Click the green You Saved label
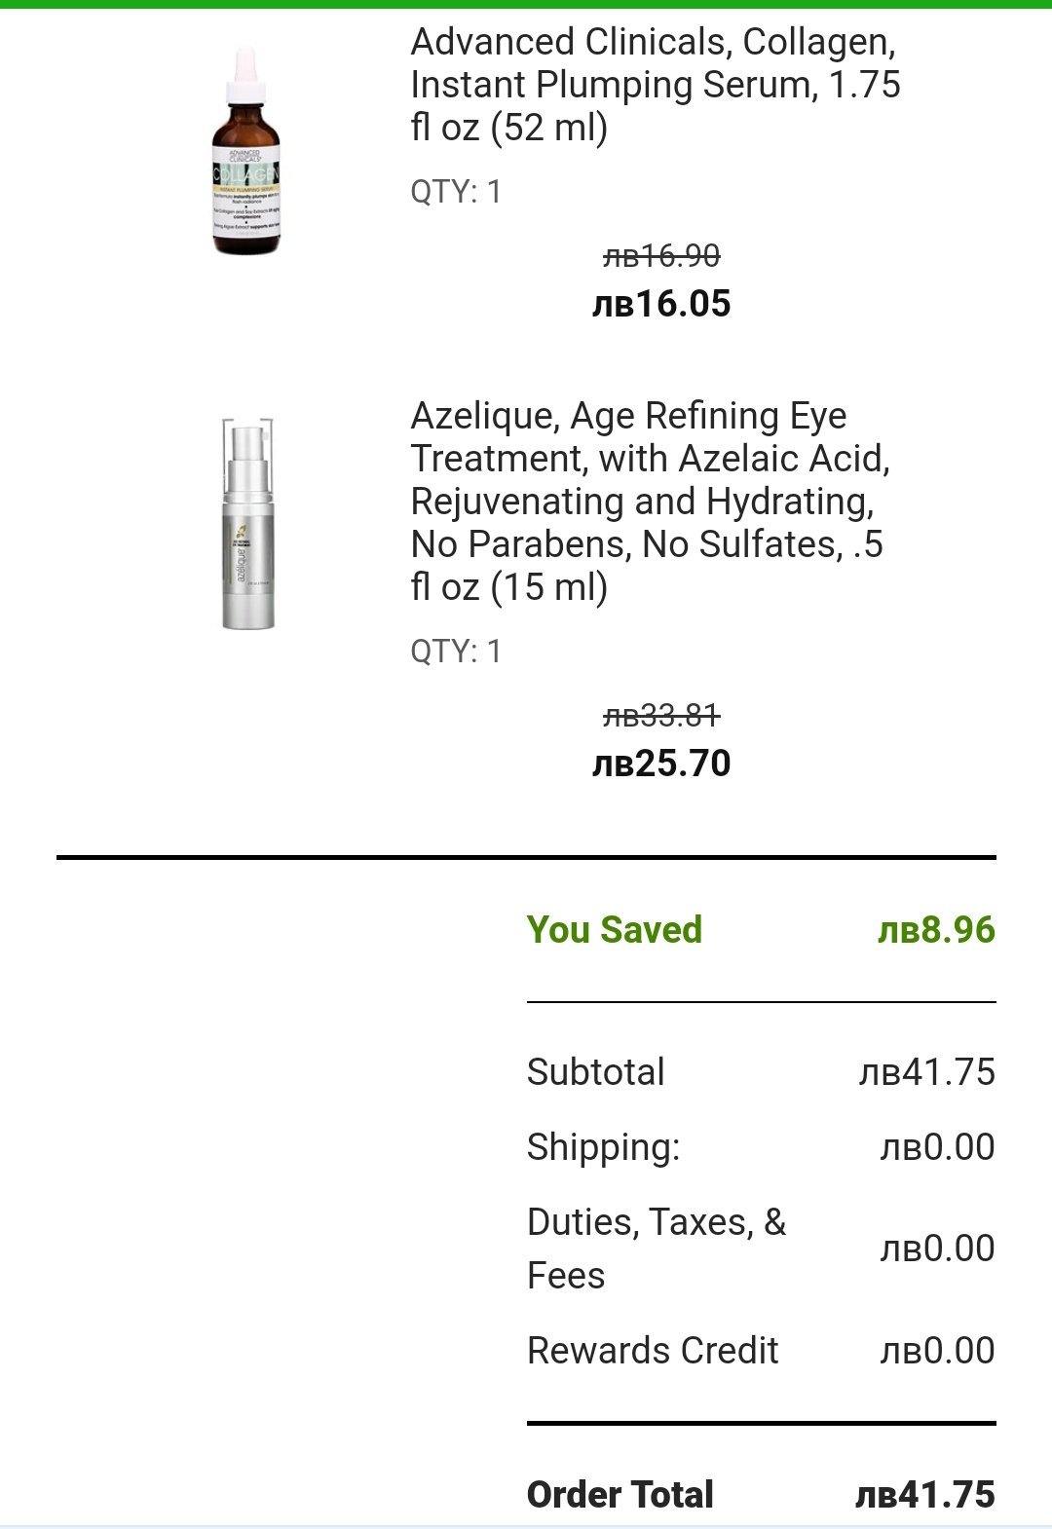The width and height of the screenshot is (1052, 1529). 614,930
